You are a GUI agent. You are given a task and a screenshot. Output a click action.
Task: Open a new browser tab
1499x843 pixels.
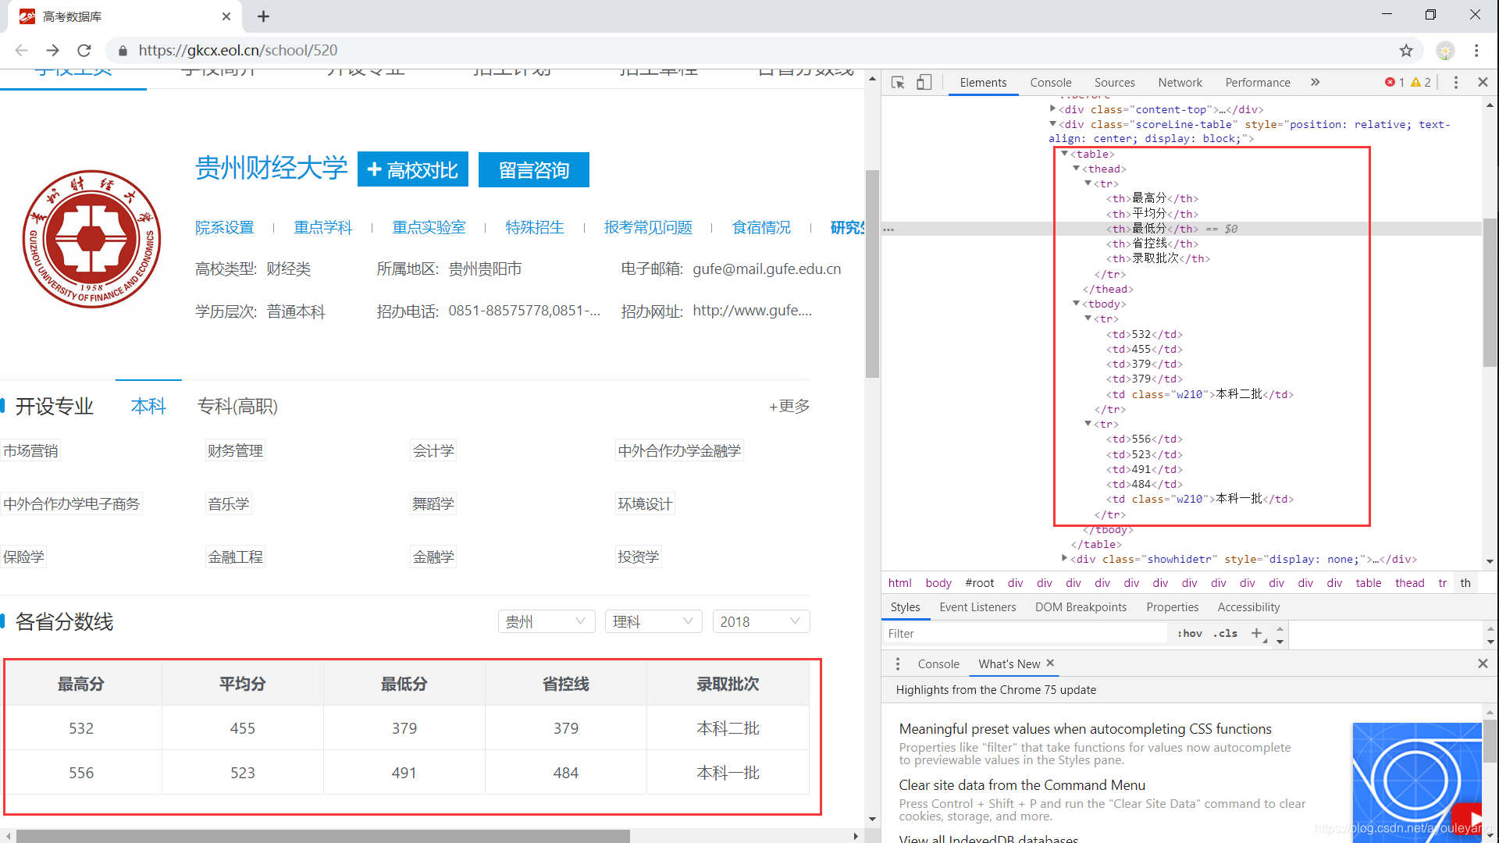coord(263,16)
